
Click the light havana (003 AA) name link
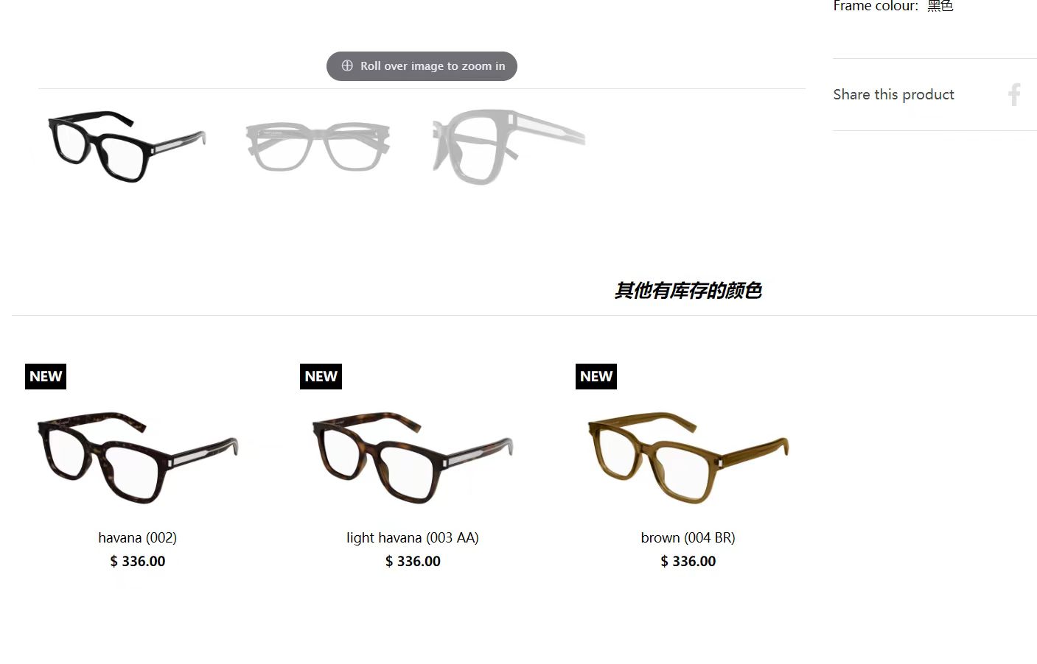[x=413, y=537]
